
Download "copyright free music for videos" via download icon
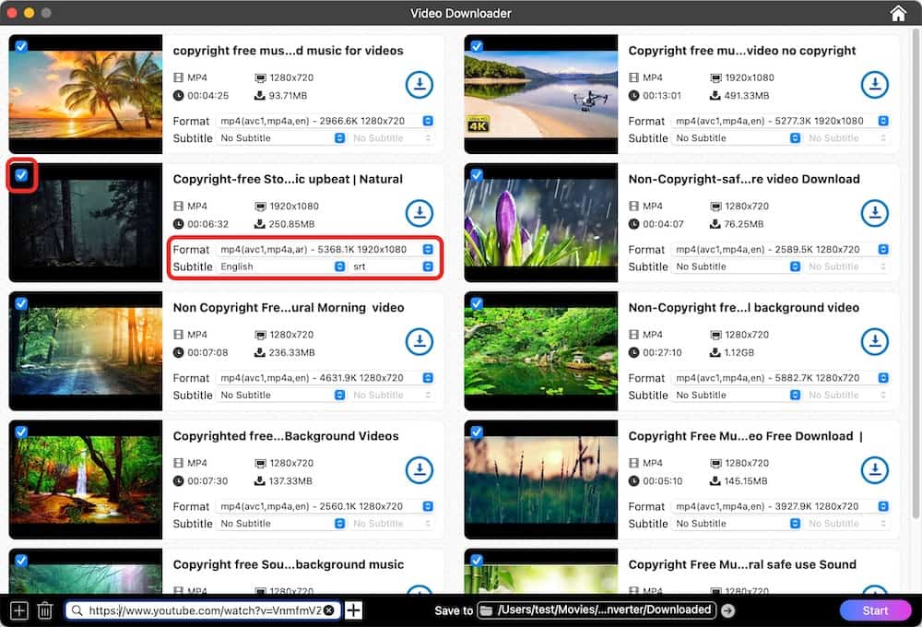tap(420, 85)
